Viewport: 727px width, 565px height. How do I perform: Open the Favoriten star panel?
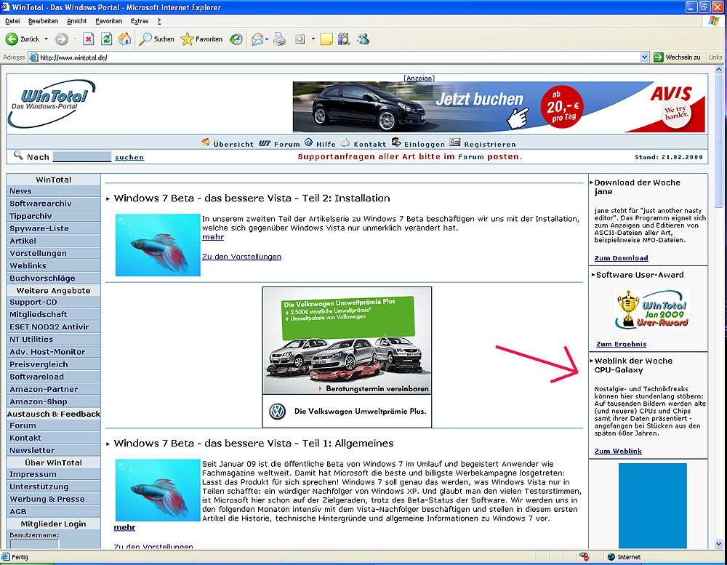click(x=201, y=39)
